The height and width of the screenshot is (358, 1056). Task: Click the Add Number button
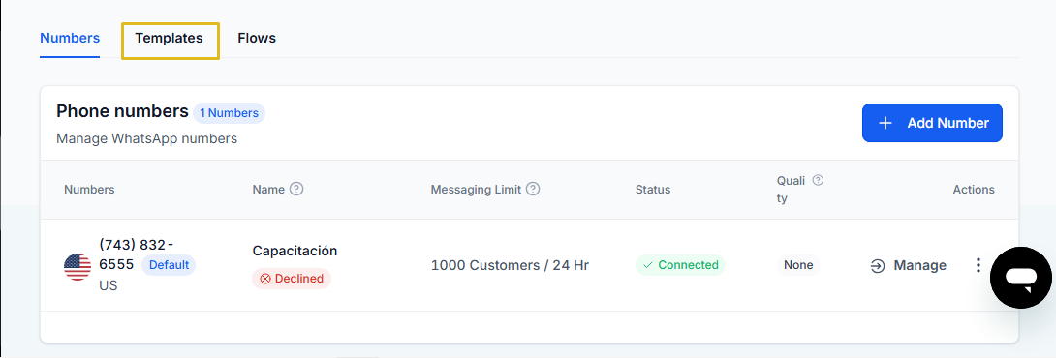tap(932, 123)
